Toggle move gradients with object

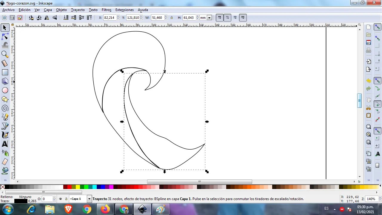[x=235, y=18]
